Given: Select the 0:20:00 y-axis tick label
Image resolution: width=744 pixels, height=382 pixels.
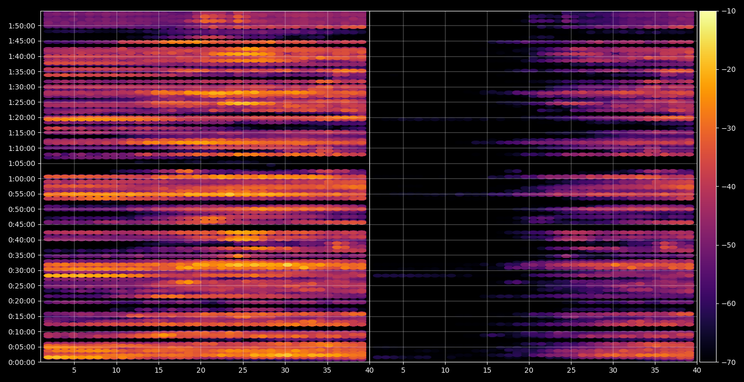Looking at the screenshot, I should pyautogui.click(x=22, y=301).
